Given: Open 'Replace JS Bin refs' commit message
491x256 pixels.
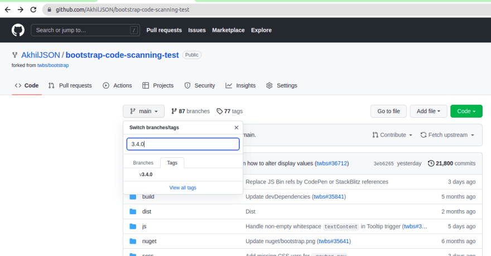Looking at the screenshot, I should [x=317, y=182].
